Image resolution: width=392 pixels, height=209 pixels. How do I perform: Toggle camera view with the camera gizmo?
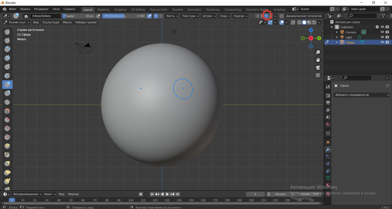click(x=318, y=68)
